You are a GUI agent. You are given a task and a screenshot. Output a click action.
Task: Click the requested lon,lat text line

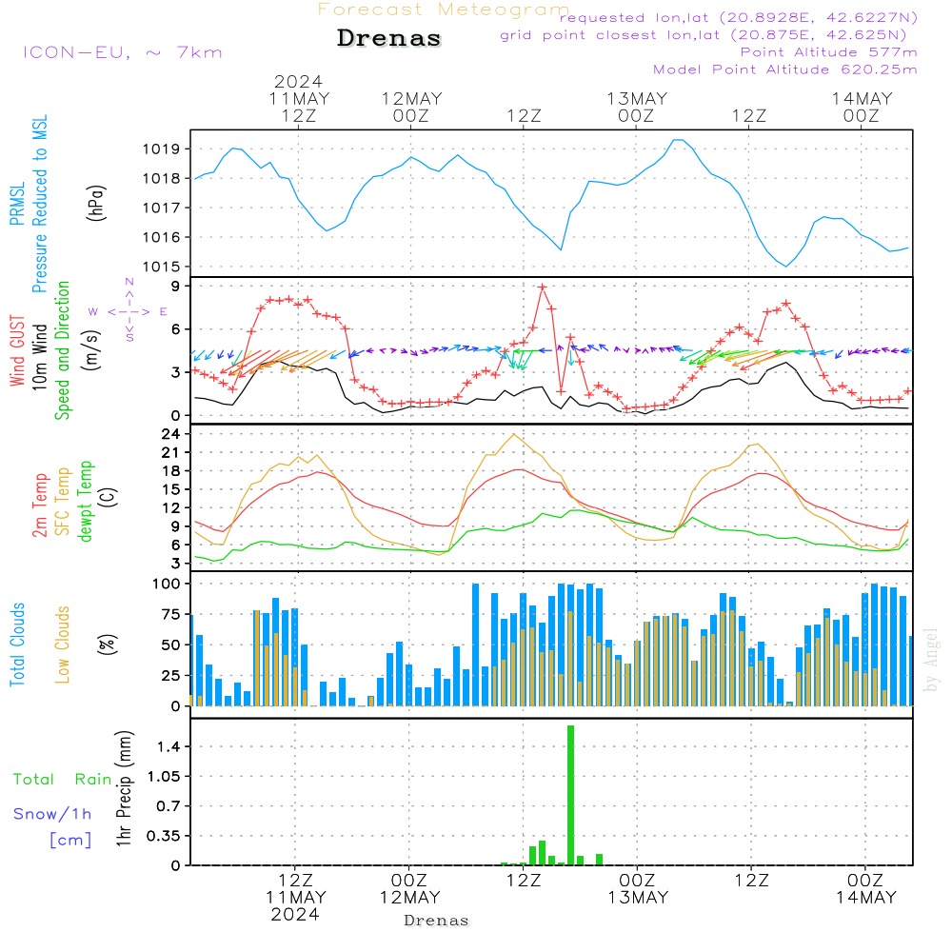pos(739,18)
